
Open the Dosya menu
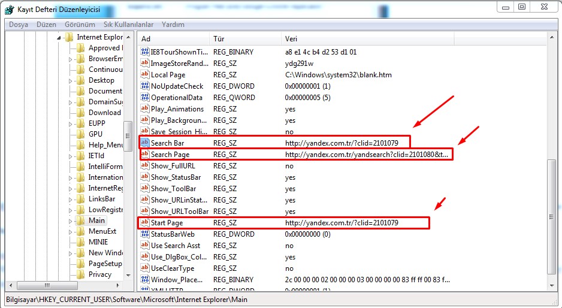pyautogui.click(x=19, y=25)
